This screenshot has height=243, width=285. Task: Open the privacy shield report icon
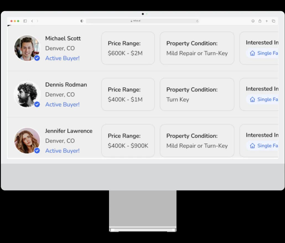[82, 21]
